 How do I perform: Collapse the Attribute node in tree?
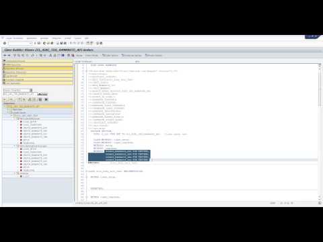pos(15,173)
